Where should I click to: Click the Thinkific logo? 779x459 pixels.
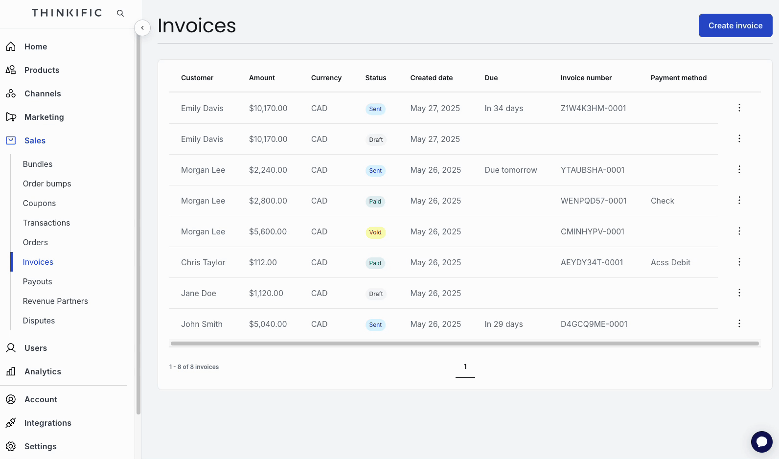point(67,13)
